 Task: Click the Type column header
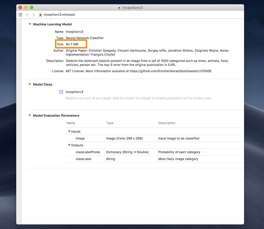[110, 123]
